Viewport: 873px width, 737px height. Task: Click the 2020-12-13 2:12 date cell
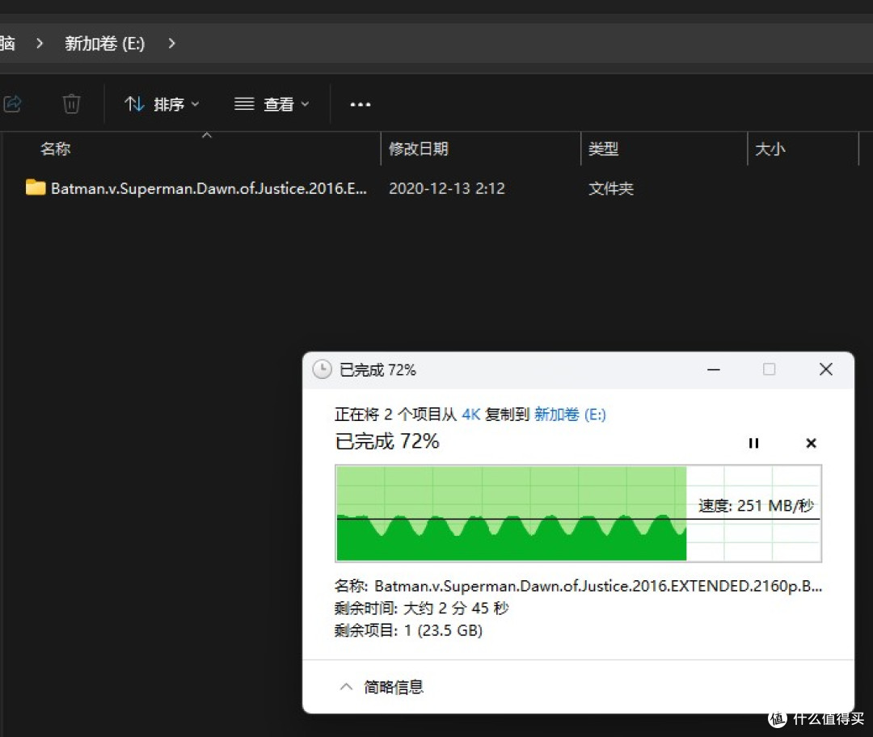pos(446,189)
